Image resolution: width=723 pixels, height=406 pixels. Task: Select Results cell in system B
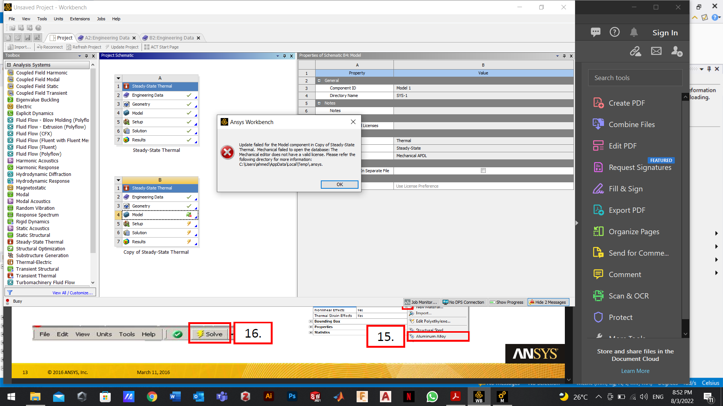[x=160, y=242]
